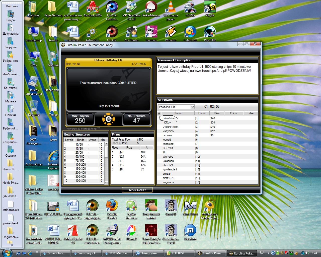Click the RU language indicator in taskbar
This screenshot has height=257, width=321.
click(262, 253)
